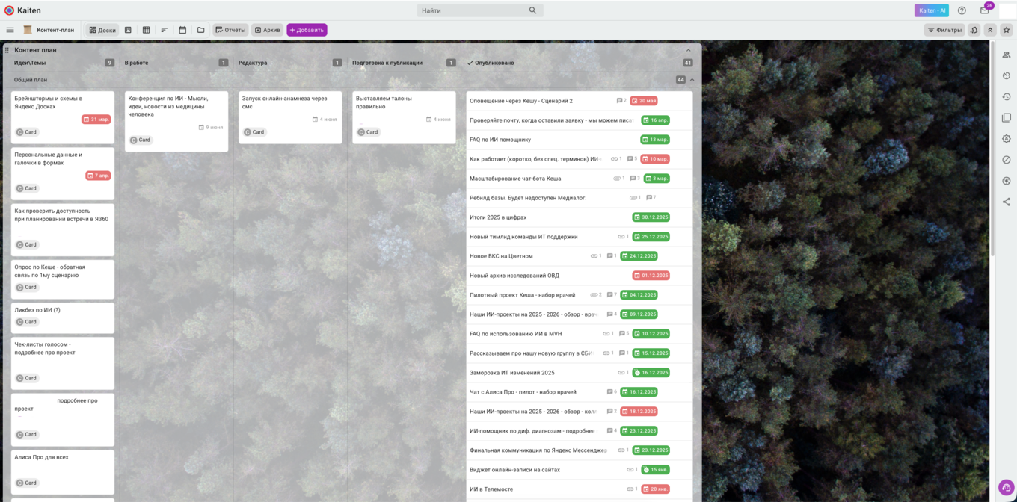
Task: Open the inbox notifications envelope
Action: [x=984, y=10]
